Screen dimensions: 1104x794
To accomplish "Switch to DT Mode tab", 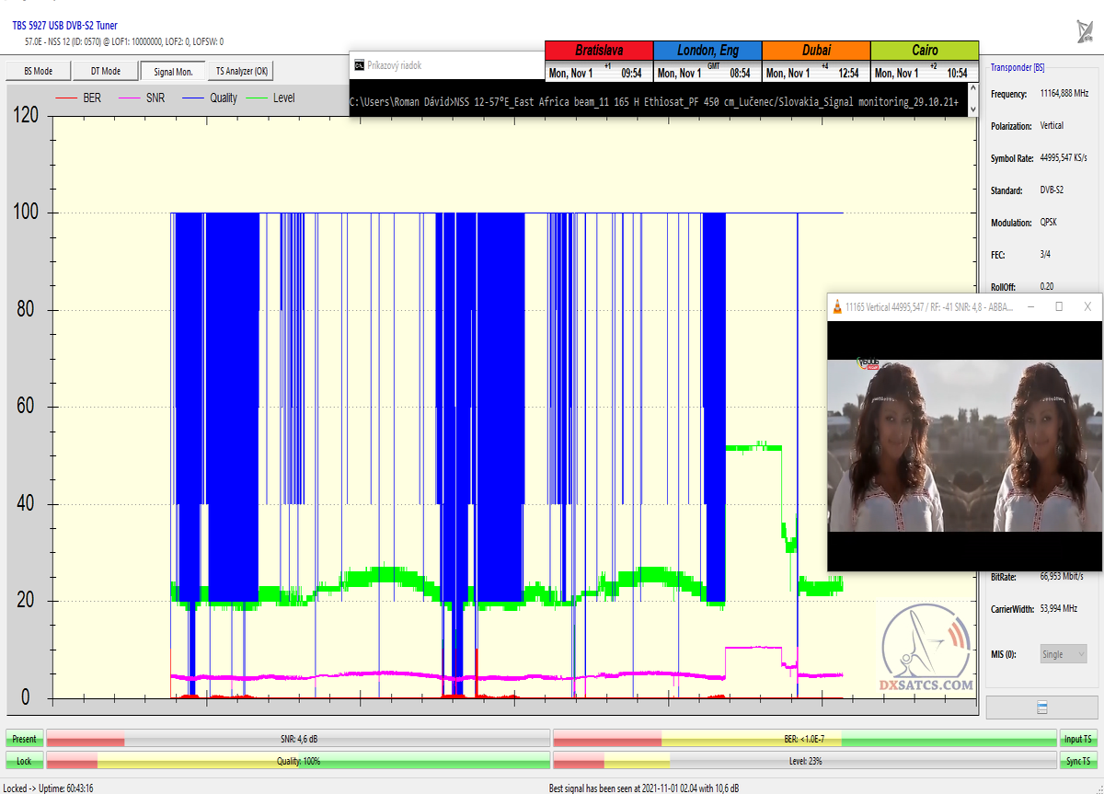I will point(106,71).
